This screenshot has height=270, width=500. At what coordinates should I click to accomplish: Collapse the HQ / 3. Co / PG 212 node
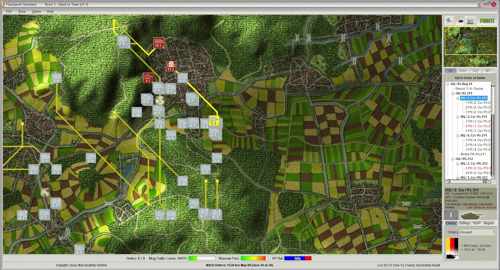458,178
